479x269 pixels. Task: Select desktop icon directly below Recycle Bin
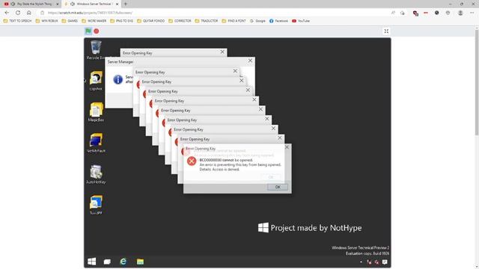click(96, 81)
